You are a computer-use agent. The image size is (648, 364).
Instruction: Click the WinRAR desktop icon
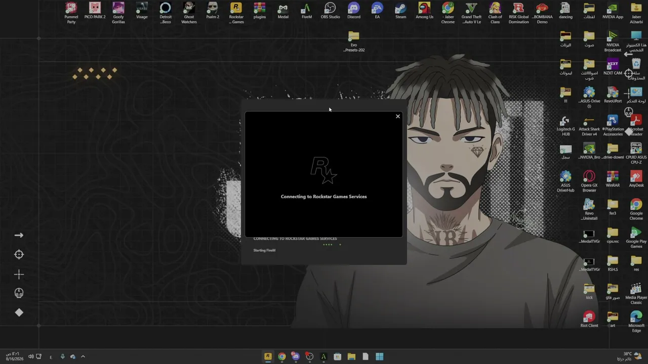point(613,179)
